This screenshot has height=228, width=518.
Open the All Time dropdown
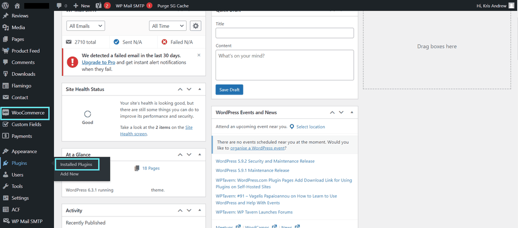168,26
